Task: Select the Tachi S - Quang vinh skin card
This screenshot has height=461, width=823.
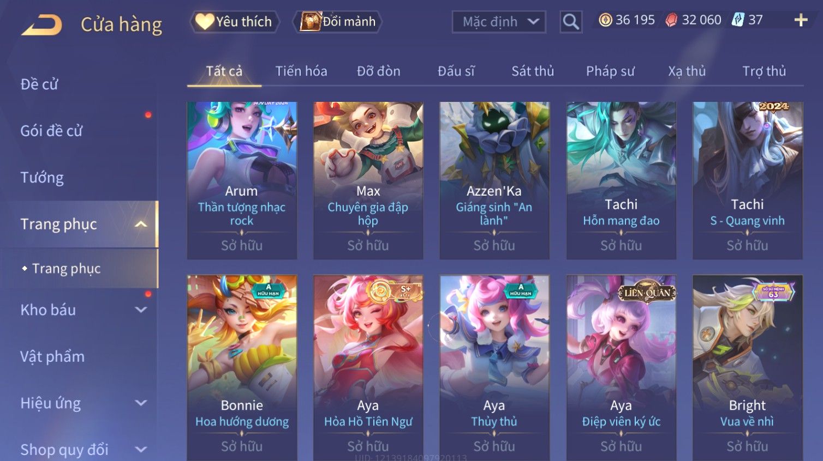Action: (x=748, y=180)
